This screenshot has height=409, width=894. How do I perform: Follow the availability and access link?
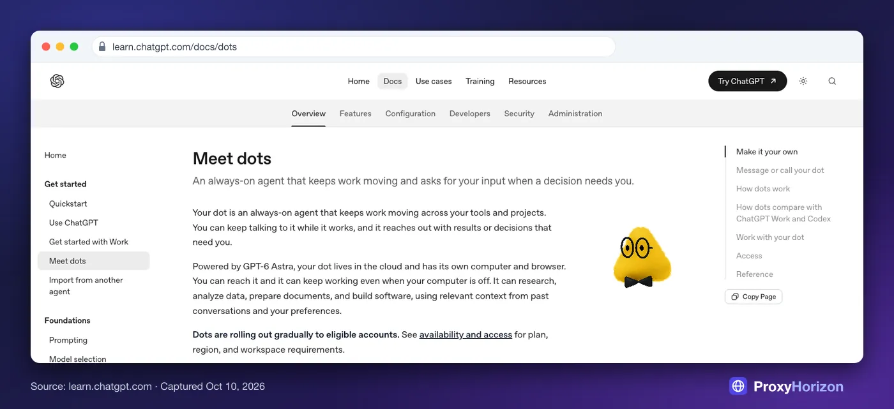(466, 334)
